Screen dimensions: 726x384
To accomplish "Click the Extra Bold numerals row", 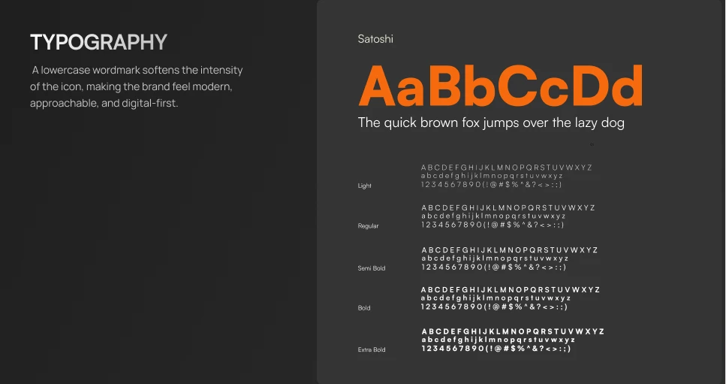I will pos(496,348).
